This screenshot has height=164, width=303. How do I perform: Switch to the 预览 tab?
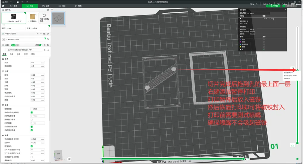pyautogui.click(x=30, y=6)
